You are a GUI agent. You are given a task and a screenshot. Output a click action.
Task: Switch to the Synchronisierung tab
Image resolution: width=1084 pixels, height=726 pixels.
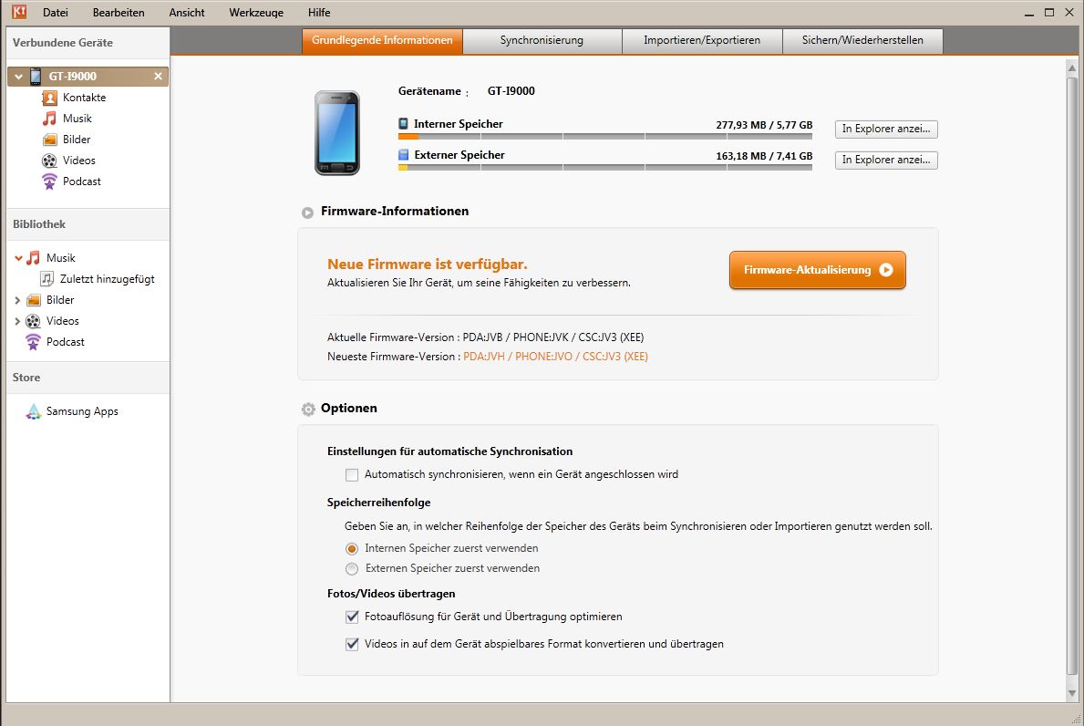[x=542, y=41]
